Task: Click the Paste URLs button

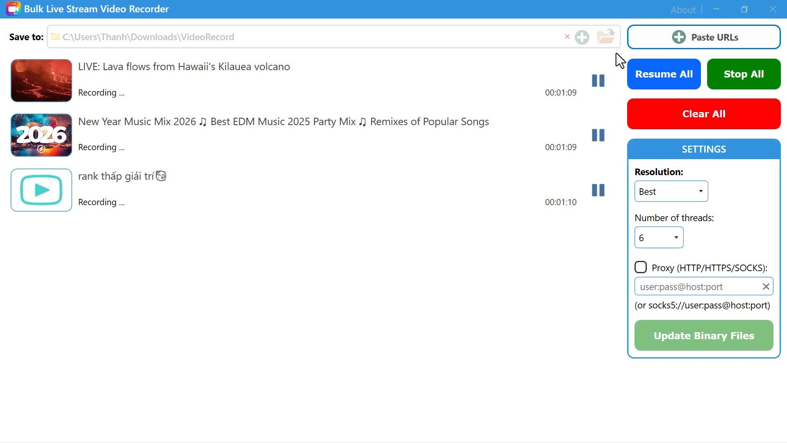Action: (704, 37)
